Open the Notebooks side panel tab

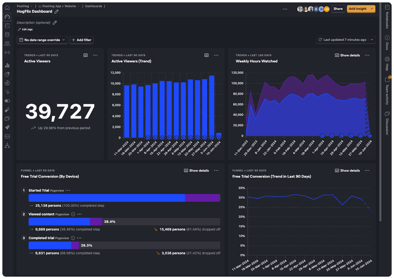[387, 18]
